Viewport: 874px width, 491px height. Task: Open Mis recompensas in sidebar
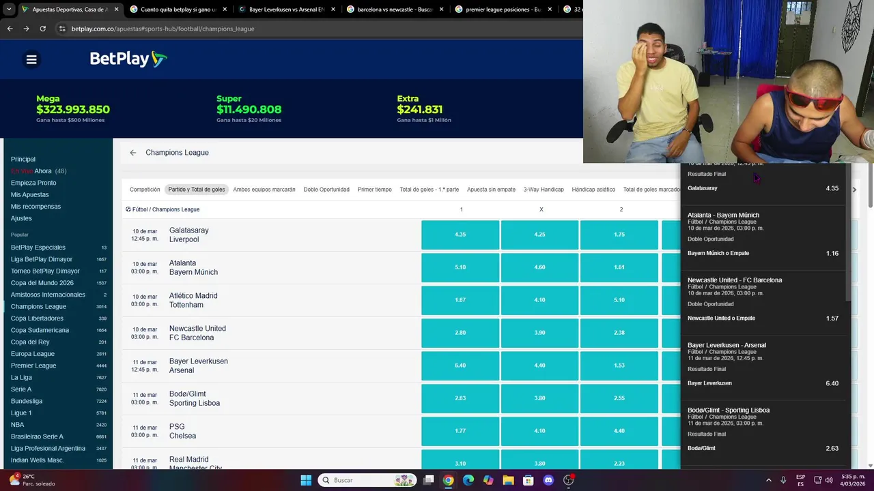[36, 207]
